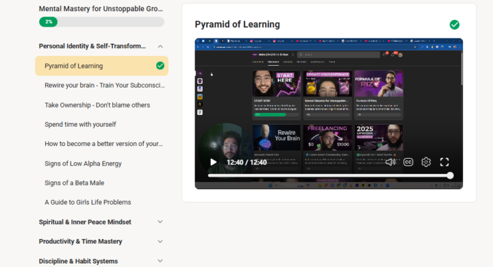493x267 pixels.
Task: Click Update Your Software thumbnail in video
Action: tap(327, 84)
